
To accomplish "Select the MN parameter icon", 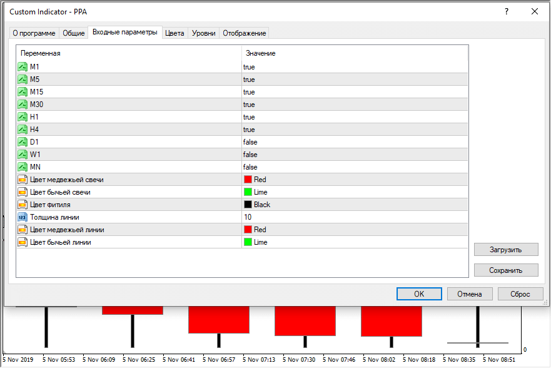I will click(23, 167).
